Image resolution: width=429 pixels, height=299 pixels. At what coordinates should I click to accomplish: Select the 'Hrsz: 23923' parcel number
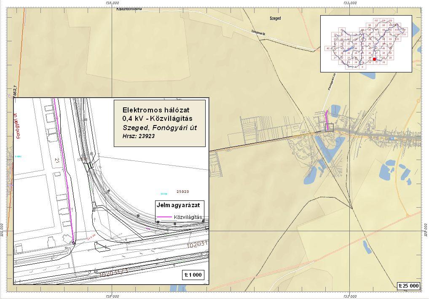pyautogui.click(x=139, y=136)
